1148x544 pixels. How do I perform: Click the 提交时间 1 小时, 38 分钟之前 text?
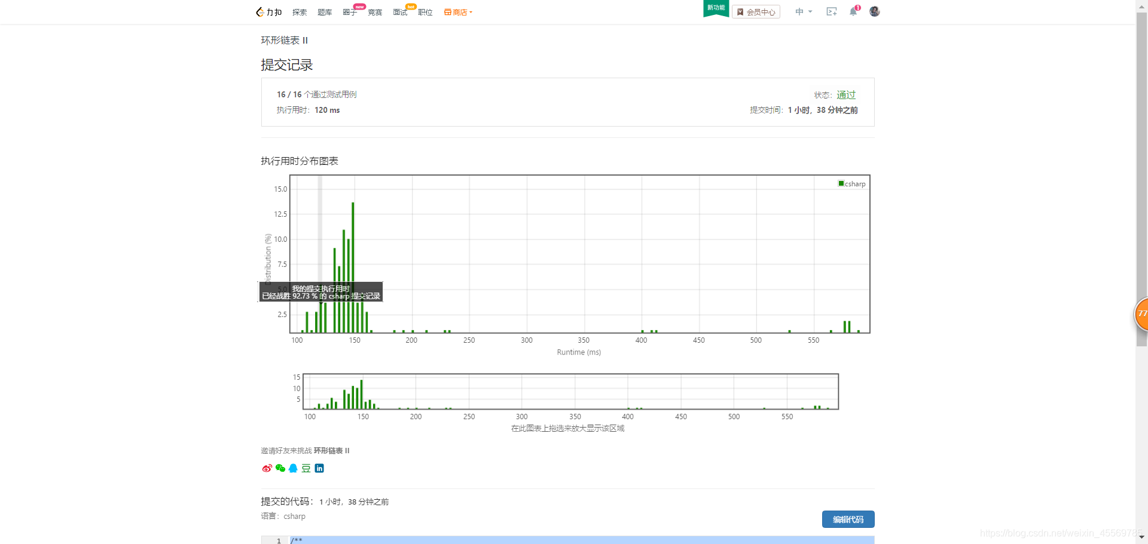pyautogui.click(x=804, y=110)
